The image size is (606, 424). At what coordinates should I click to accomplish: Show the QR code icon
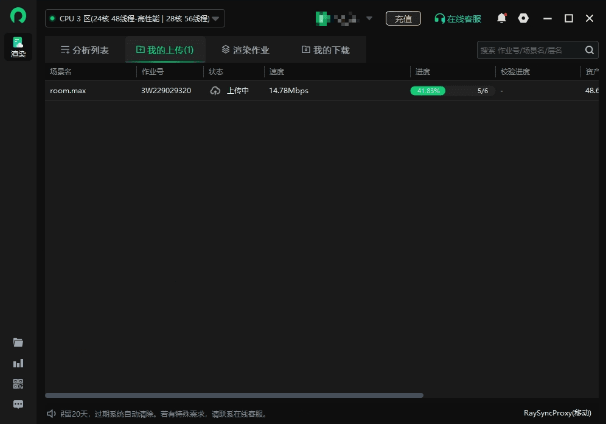click(x=18, y=384)
